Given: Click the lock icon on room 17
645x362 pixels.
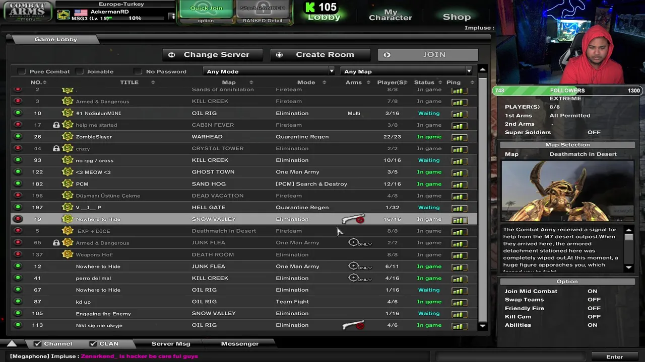Looking at the screenshot, I should [x=56, y=125].
